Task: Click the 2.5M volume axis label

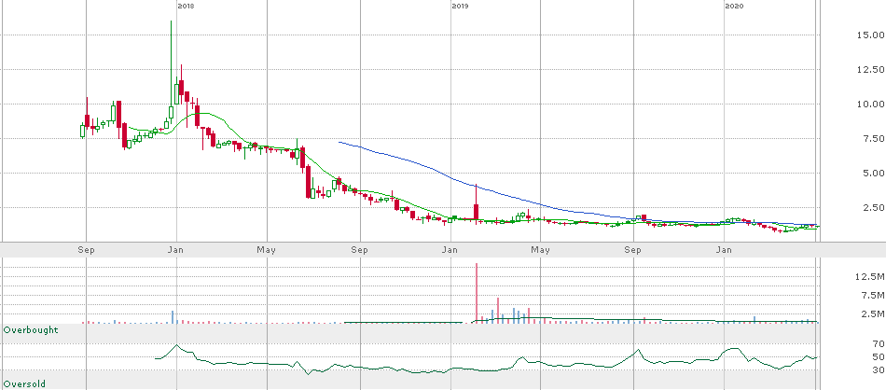Action: (871, 313)
